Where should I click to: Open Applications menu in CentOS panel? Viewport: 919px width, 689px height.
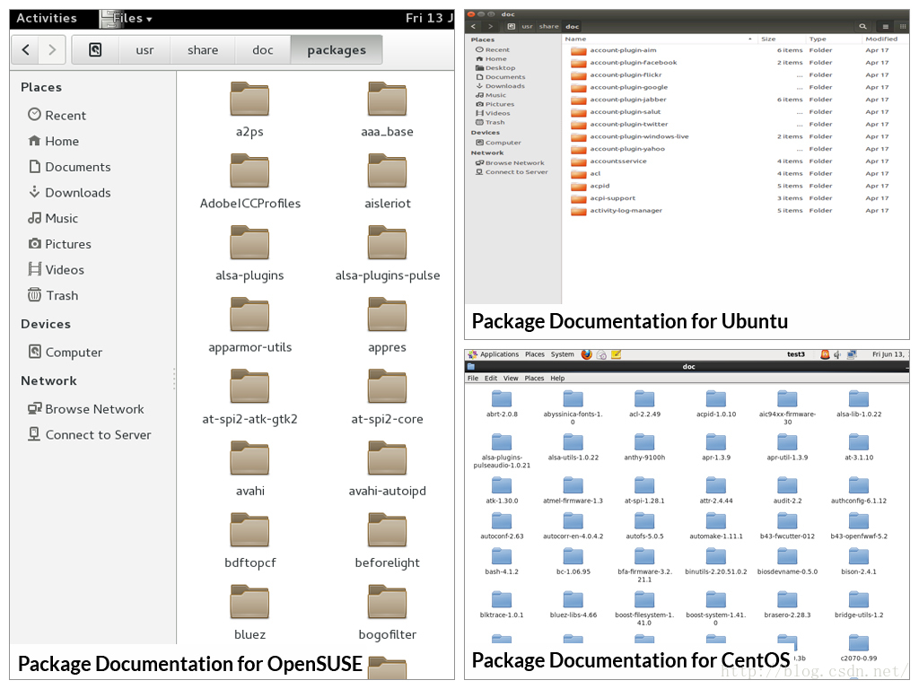(499, 354)
